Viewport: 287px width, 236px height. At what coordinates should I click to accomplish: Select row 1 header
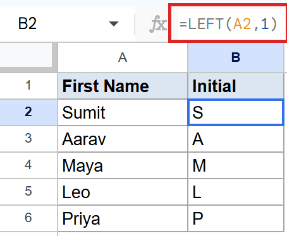(28, 86)
